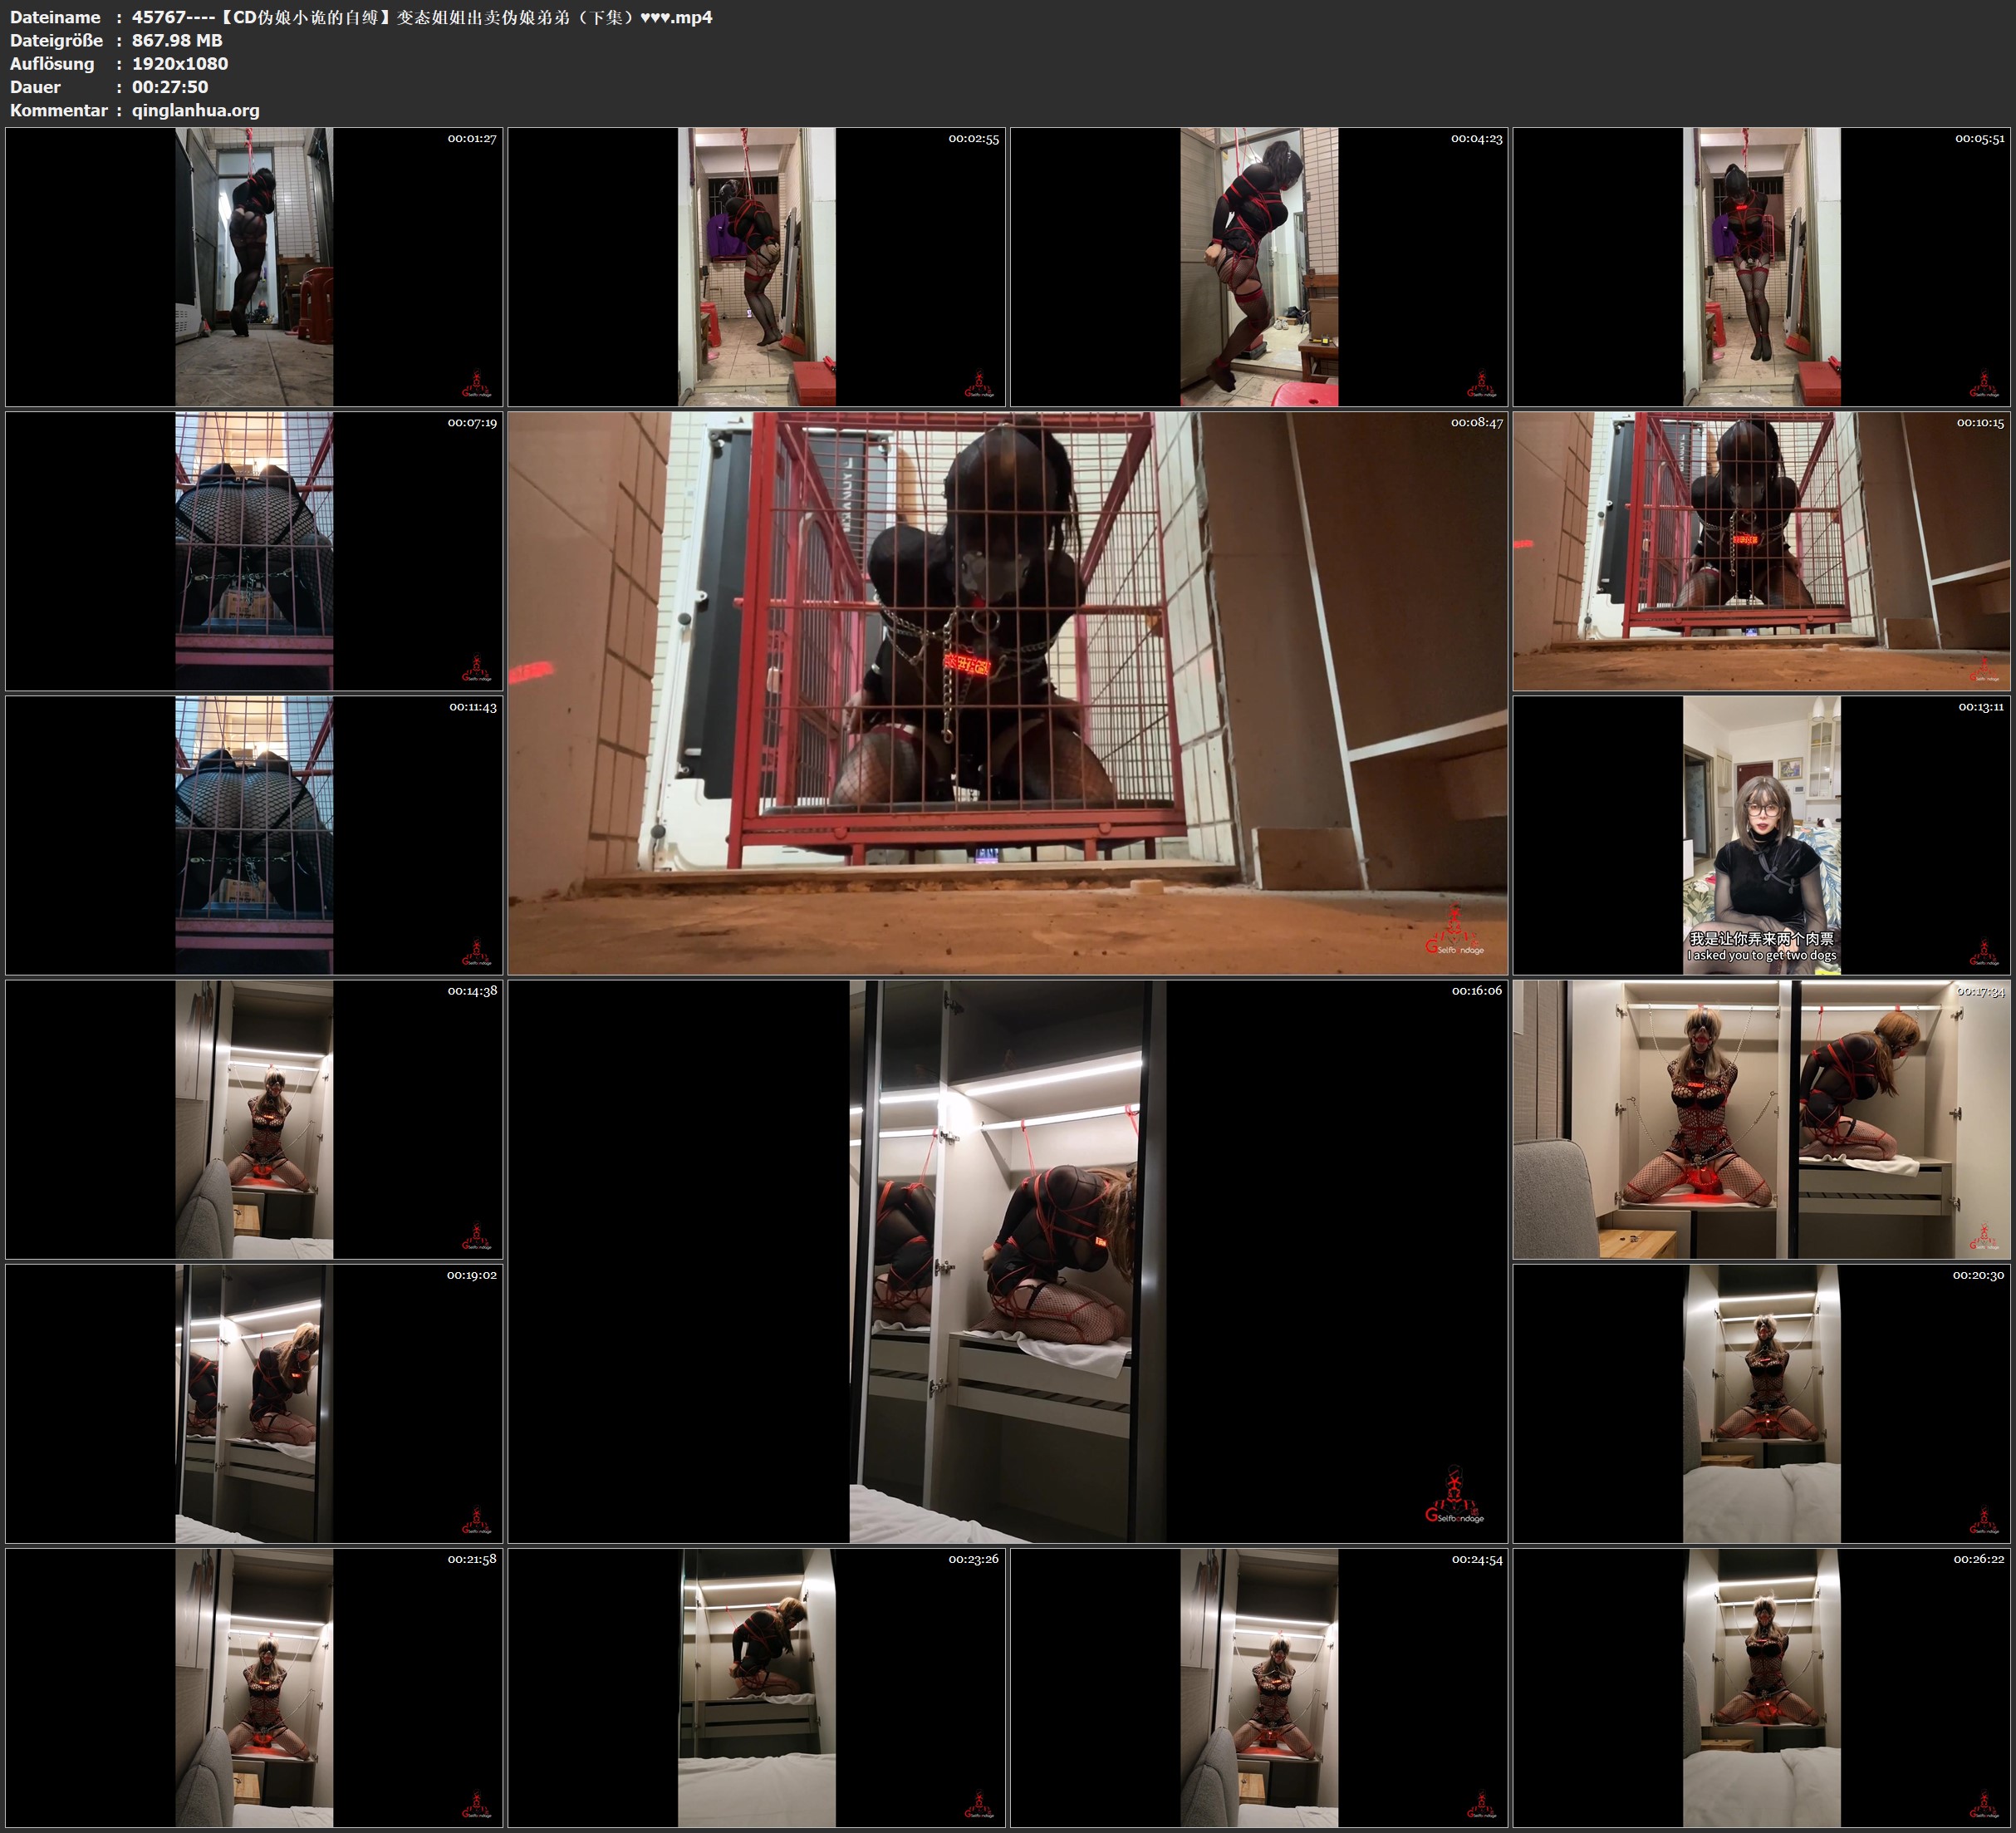Select the large frame timestamped 00:16:06
This screenshot has width=2016, height=1833.
pyautogui.click(x=1007, y=1260)
